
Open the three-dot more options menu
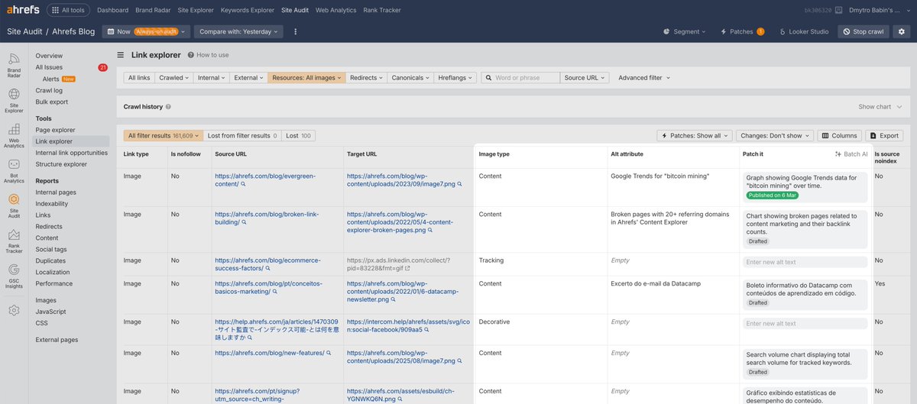tap(296, 31)
